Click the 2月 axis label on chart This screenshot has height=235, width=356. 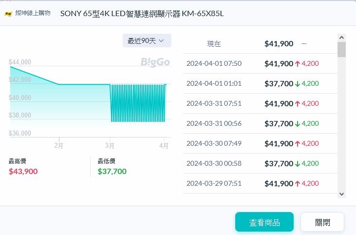tap(58, 145)
